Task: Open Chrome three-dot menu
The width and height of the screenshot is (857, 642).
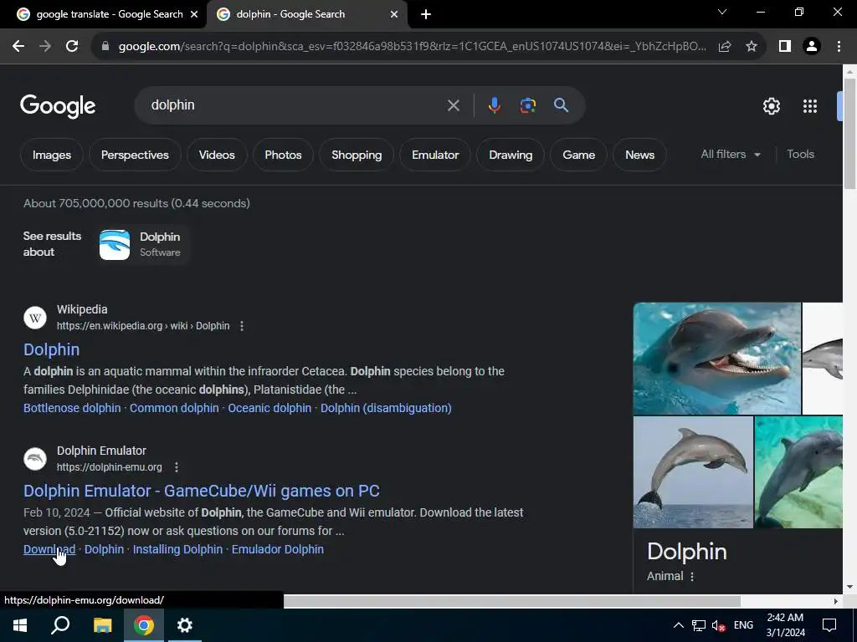Action: click(839, 47)
